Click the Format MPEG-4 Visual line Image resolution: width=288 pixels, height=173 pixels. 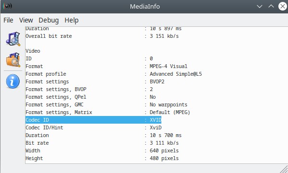point(106,66)
